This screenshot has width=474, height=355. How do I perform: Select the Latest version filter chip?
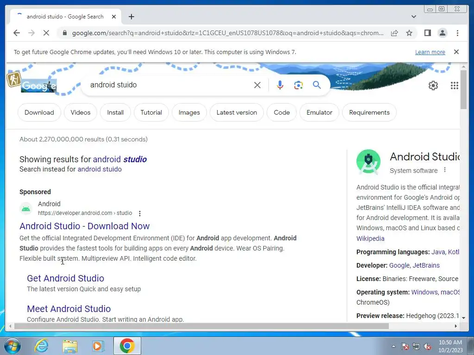click(x=237, y=113)
